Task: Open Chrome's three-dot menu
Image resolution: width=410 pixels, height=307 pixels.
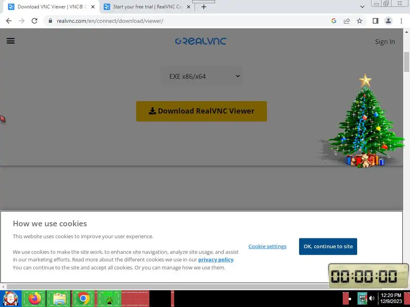Action: click(401, 21)
